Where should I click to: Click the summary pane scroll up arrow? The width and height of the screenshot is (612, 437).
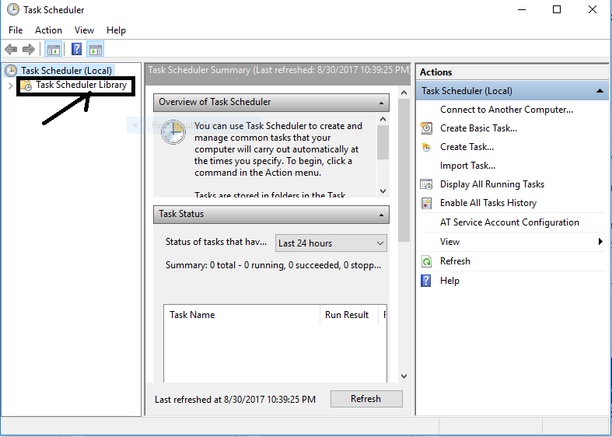coord(404,93)
